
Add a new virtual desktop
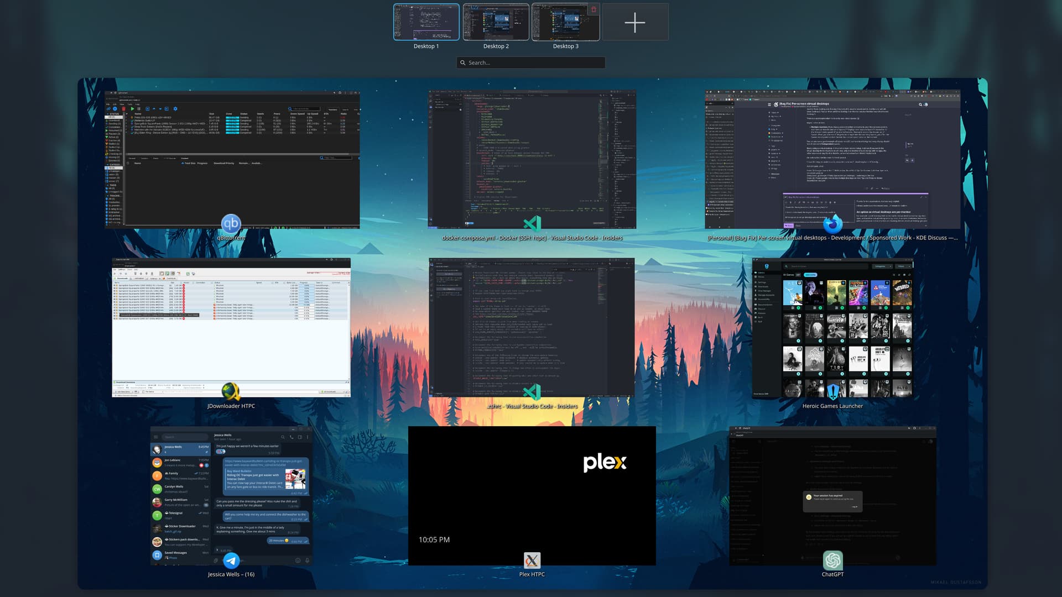click(x=634, y=23)
